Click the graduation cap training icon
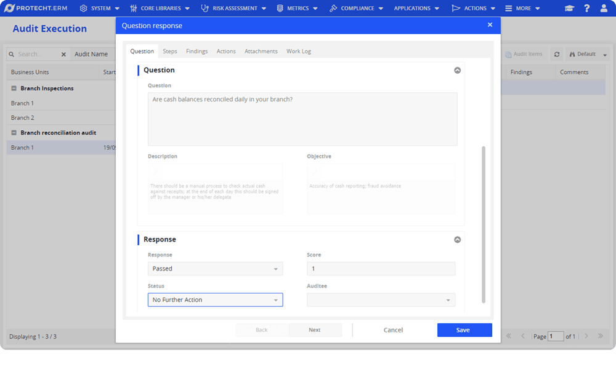 coord(569,9)
